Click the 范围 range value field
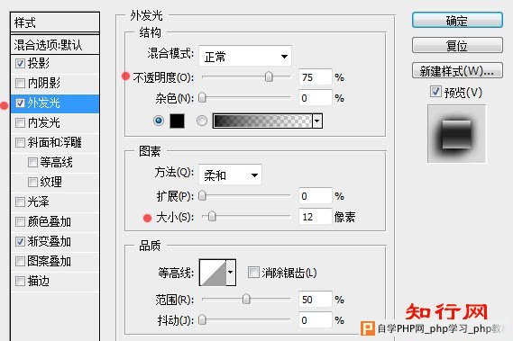This screenshot has width=513, height=341. 316,300
